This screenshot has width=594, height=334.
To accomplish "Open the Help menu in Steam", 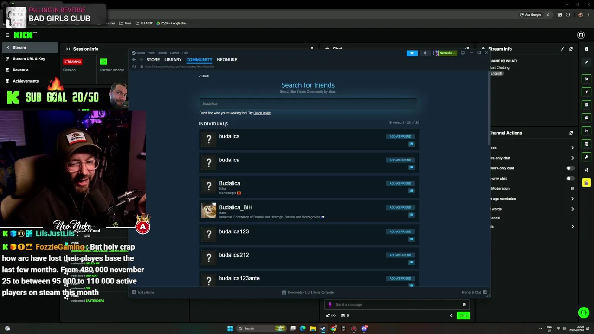I will click(185, 53).
